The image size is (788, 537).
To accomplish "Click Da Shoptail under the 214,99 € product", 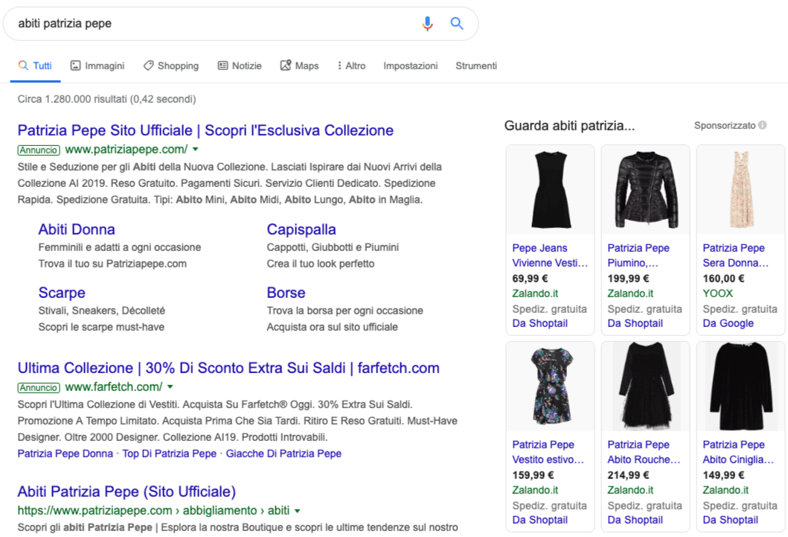I will [635, 520].
